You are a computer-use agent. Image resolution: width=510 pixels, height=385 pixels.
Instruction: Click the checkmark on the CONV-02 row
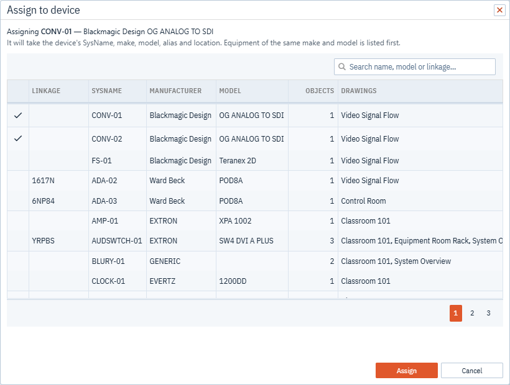pos(18,138)
